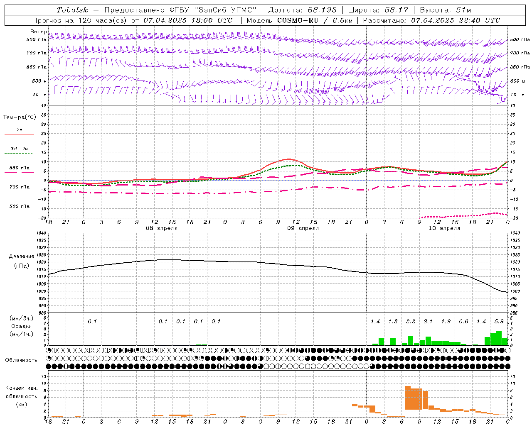Click the 2.2 precipitation total value
Image resolution: width=532 pixels, height=425 pixels.
coord(411,322)
